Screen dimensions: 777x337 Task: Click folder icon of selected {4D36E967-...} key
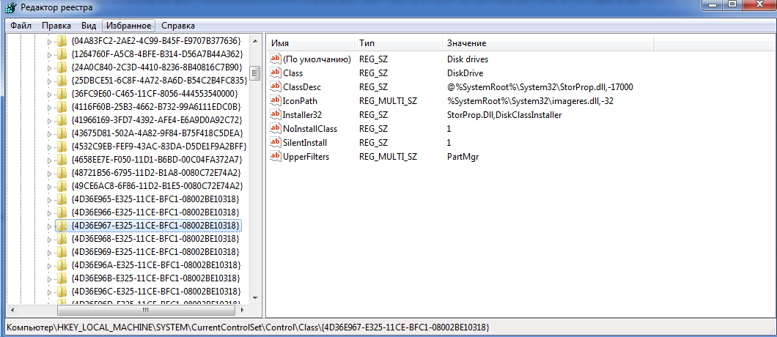[62, 226]
